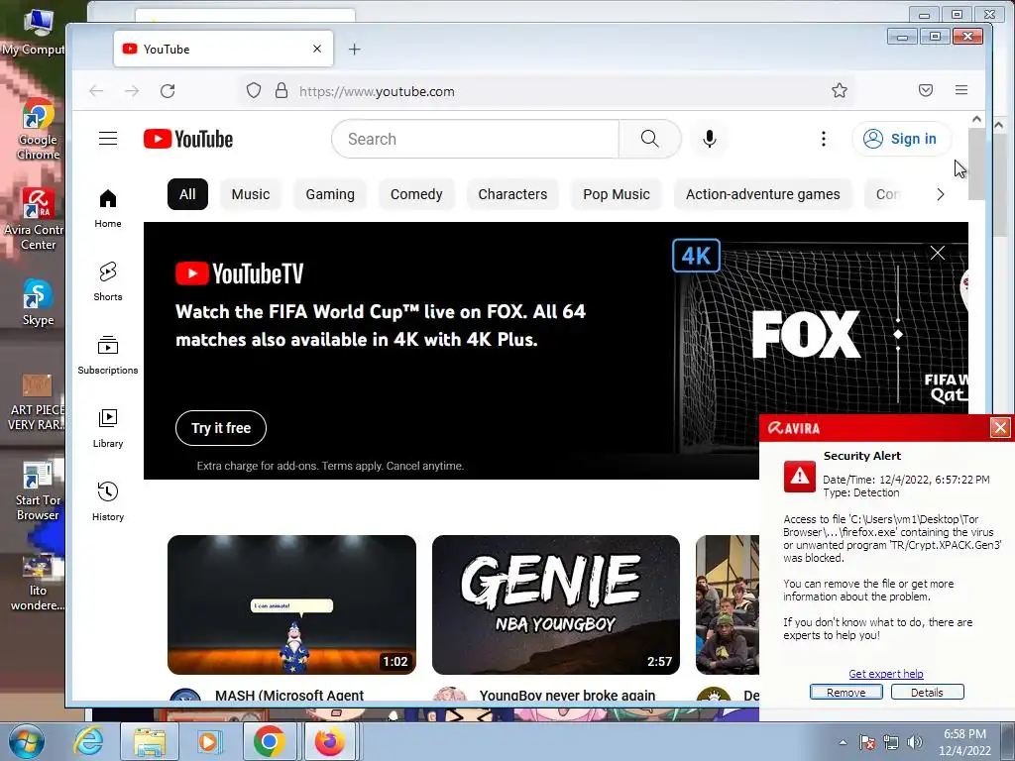Open the ART PIECE VERY RARE desktop file
1015x761 pixels.
pyautogui.click(x=37, y=400)
